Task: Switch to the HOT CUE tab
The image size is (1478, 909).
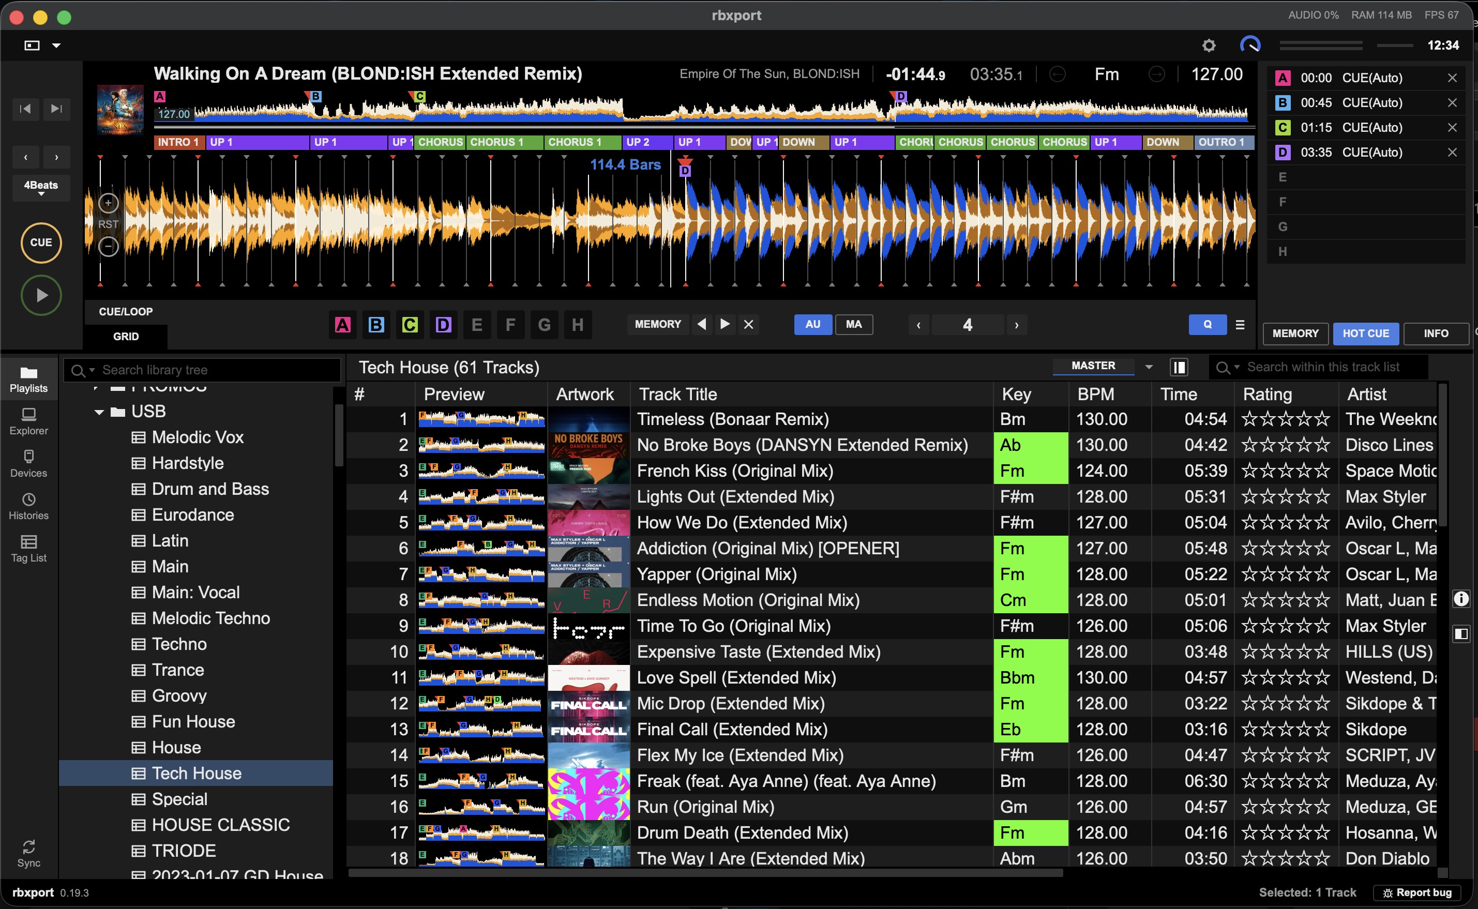Action: pyautogui.click(x=1366, y=334)
